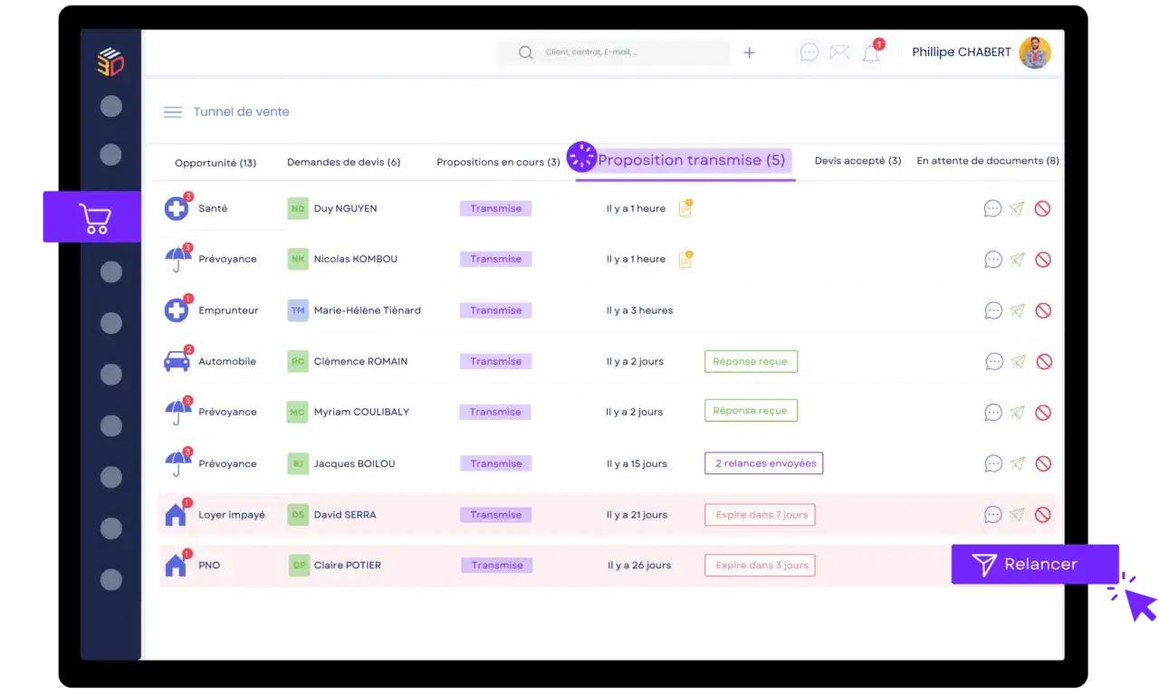Open the mail envelope icon in header

(839, 52)
